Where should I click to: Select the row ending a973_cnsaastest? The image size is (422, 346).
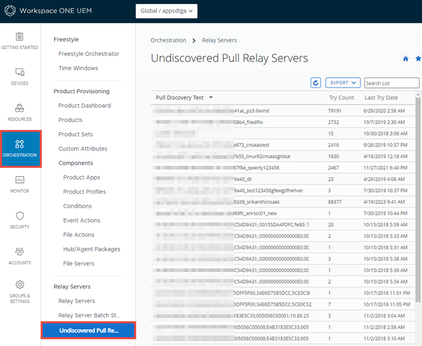click(x=283, y=145)
